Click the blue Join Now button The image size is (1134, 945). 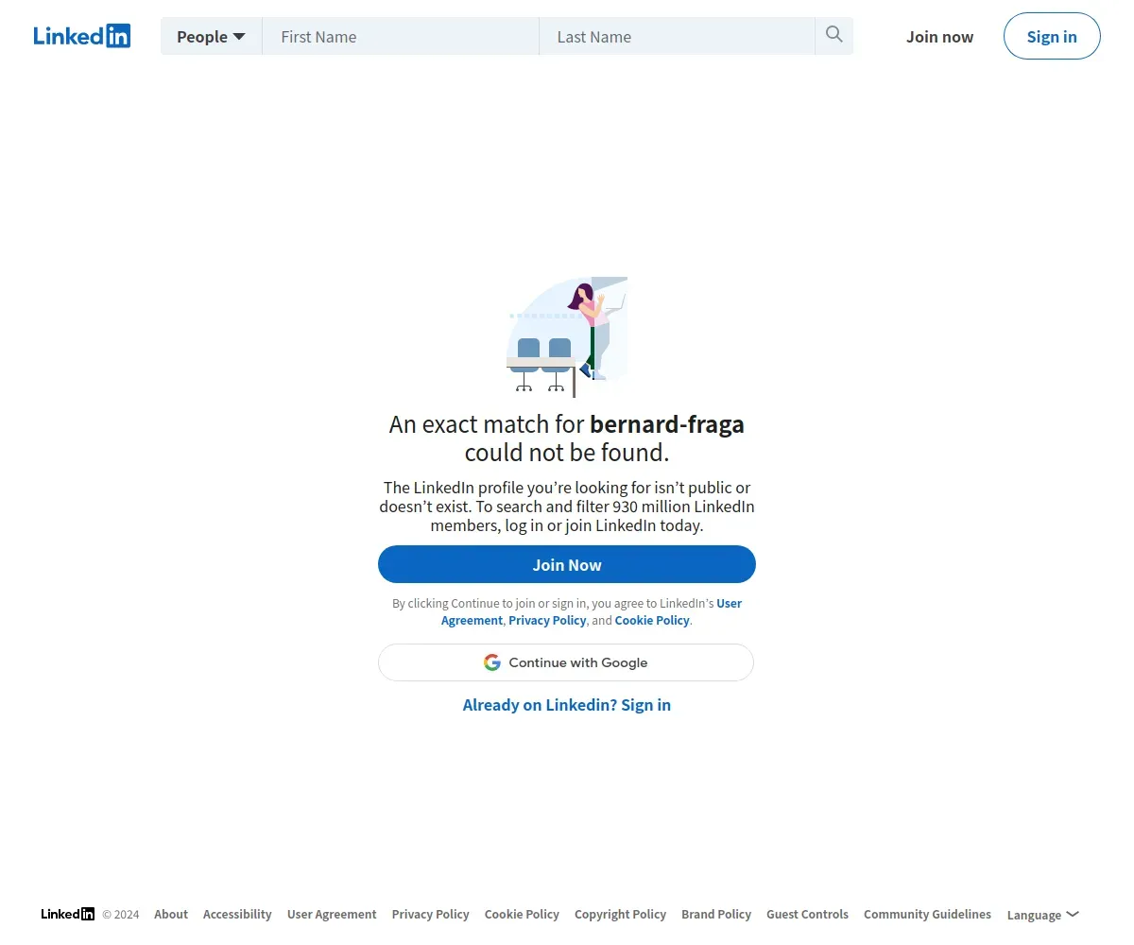pyautogui.click(x=567, y=564)
